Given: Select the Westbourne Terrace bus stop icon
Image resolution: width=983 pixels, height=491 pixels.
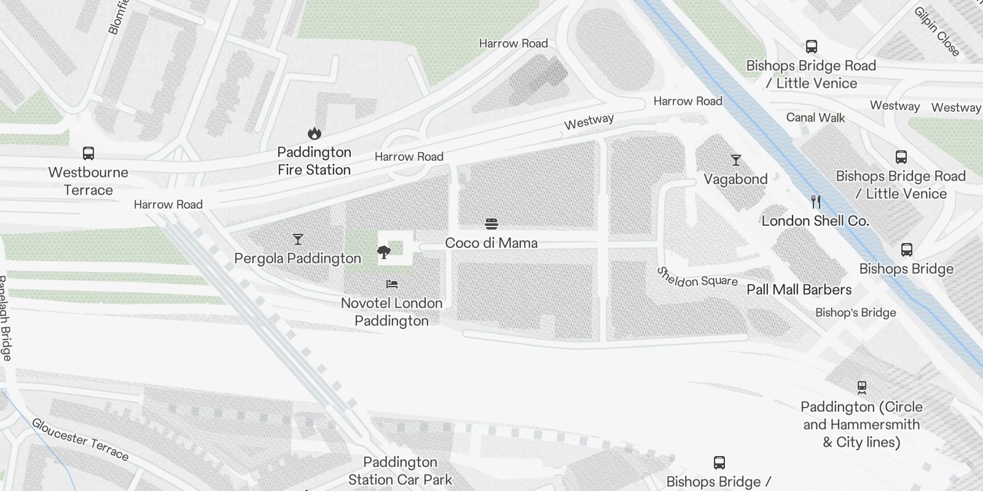Looking at the screenshot, I should coord(88,153).
